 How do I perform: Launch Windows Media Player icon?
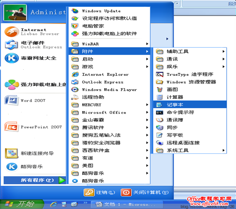tap(75, 89)
